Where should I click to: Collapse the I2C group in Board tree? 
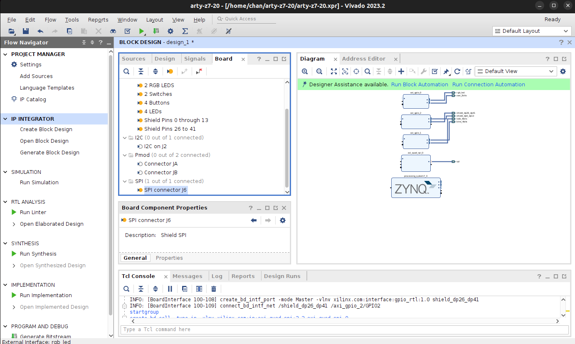coord(125,138)
